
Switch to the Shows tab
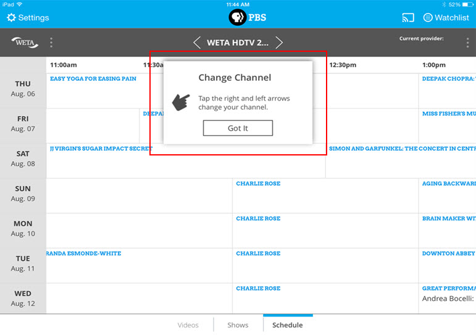click(238, 325)
